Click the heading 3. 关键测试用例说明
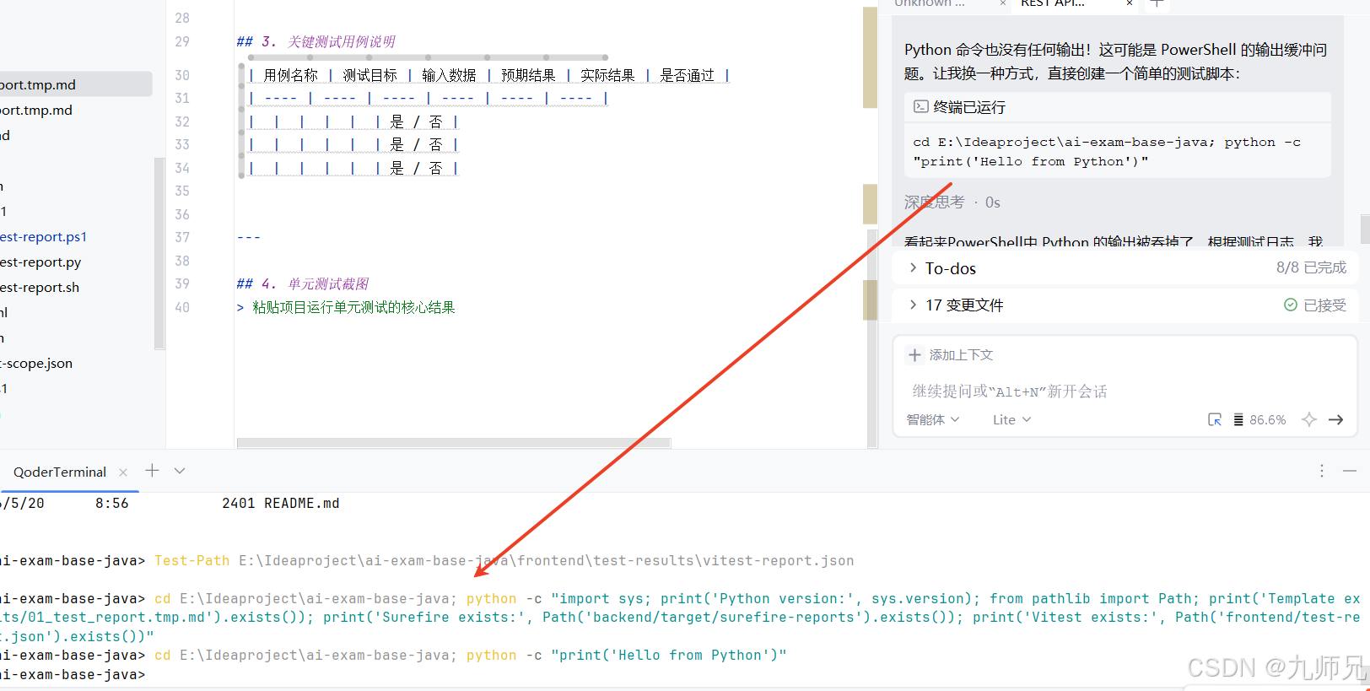Viewport: 1370px width, 691px height. (316, 41)
